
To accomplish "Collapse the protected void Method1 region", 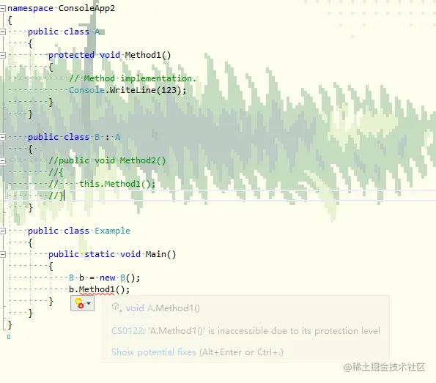I will tap(2, 55).
